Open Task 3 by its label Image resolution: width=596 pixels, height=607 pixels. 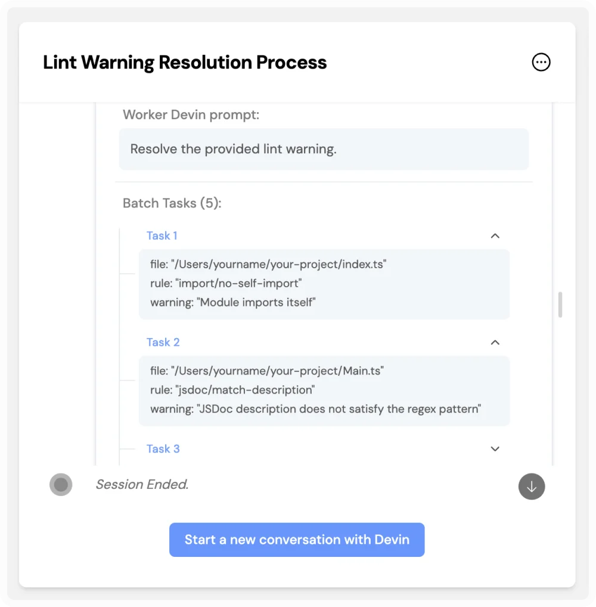(x=163, y=448)
